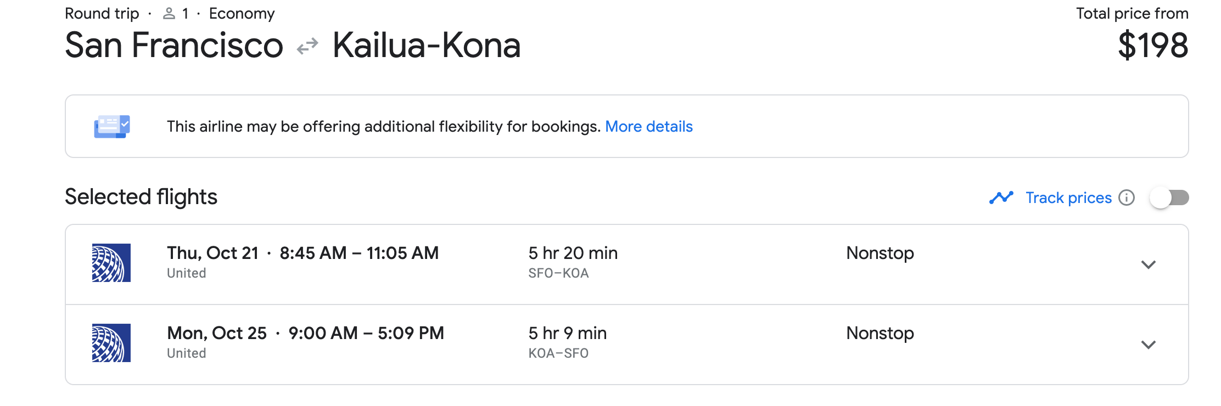The width and height of the screenshot is (1221, 406).
Task: Click the Track prices label
Action: point(1068,198)
